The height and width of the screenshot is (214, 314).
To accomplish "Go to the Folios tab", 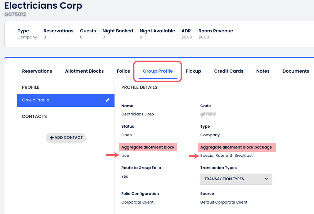I will click(123, 71).
